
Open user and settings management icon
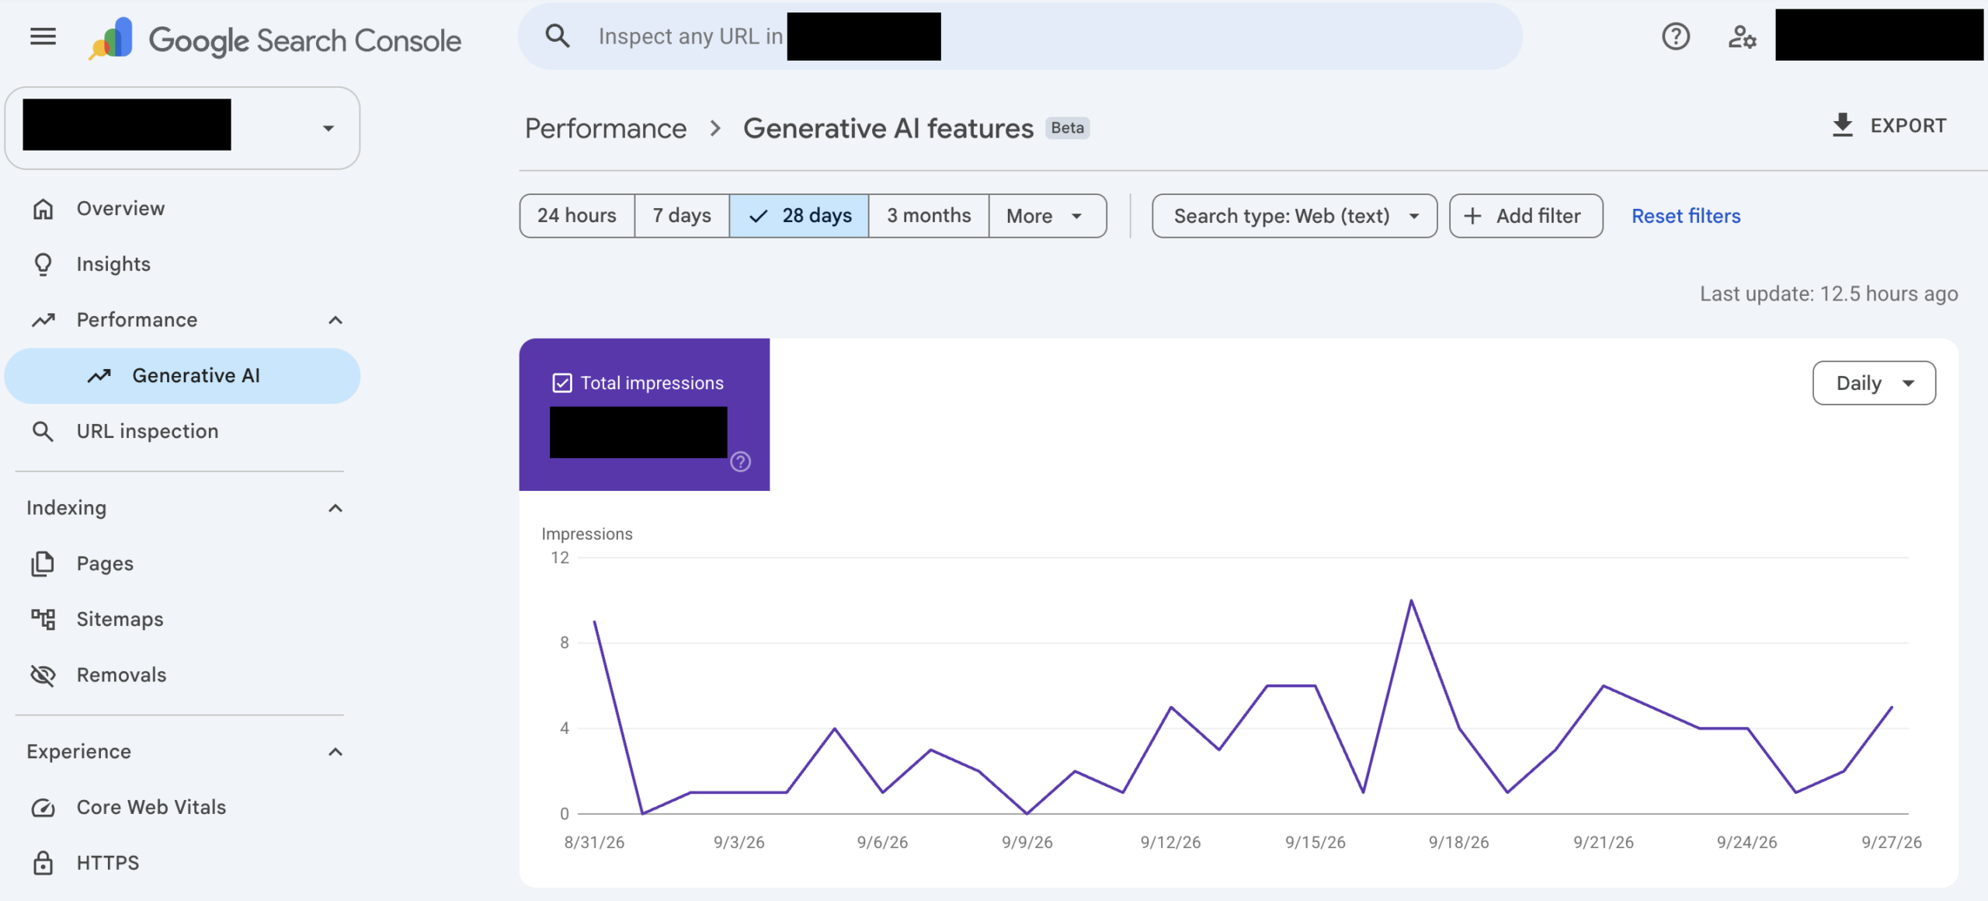click(1742, 37)
